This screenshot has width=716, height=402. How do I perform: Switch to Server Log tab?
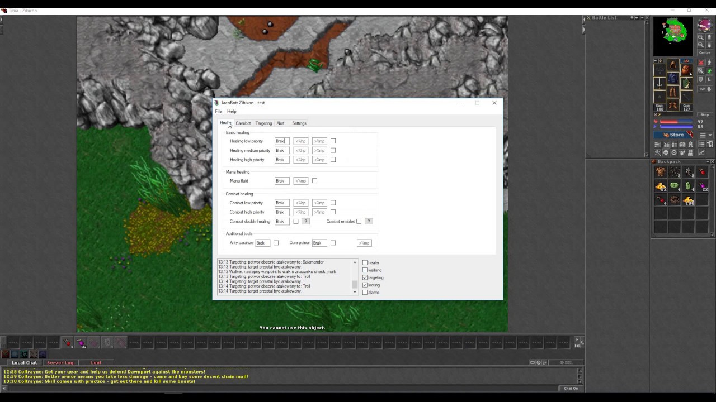tap(60, 363)
